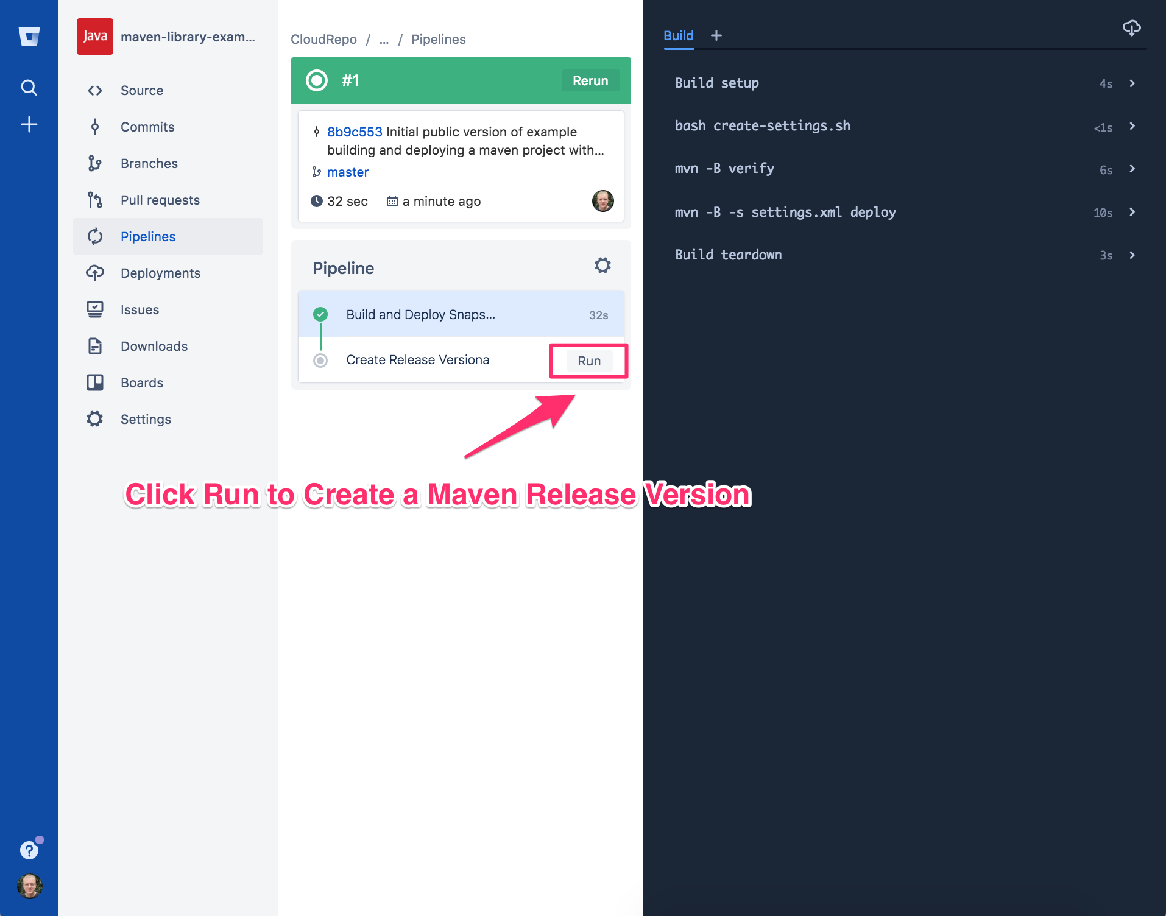Screen dimensions: 1166x916
Task: Add a new tab with the plus
Action: pos(716,35)
